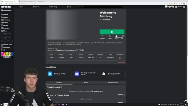Open the new tab plus button
The image size is (188, 106).
55,1
